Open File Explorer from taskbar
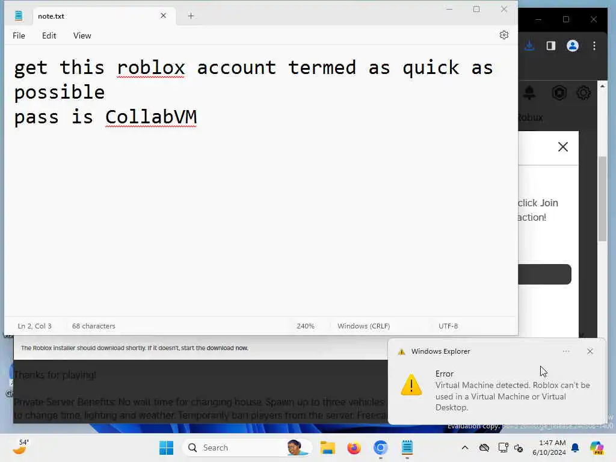The height and width of the screenshot is (462, 616). (x=327, y=448)
